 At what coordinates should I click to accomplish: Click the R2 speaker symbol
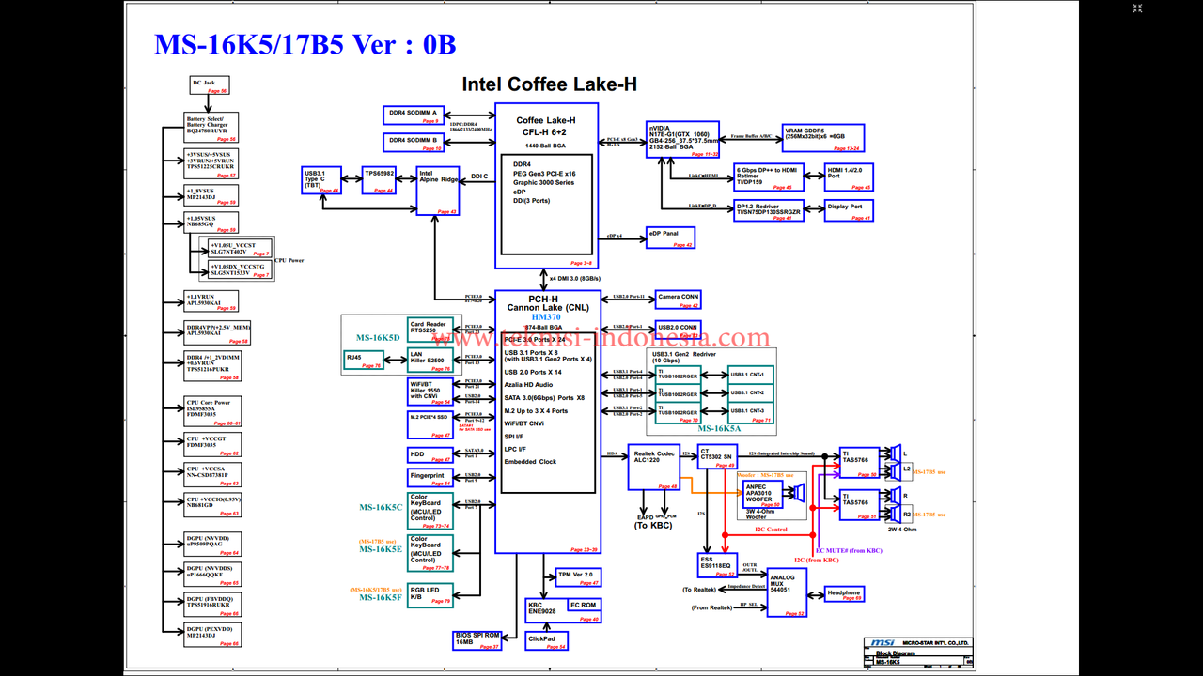tap(896, 514)
